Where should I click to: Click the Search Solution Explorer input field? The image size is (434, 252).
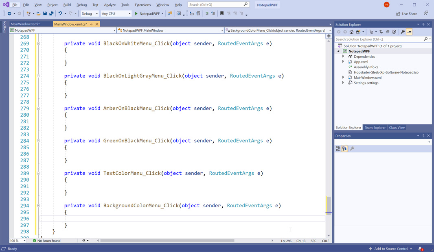pos(379,39)
